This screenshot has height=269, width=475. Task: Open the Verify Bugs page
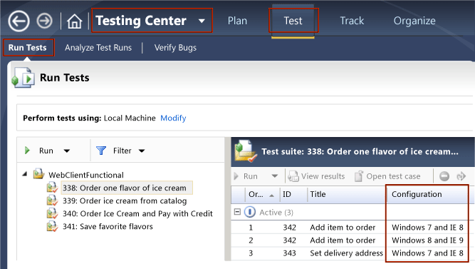(175, 48)
